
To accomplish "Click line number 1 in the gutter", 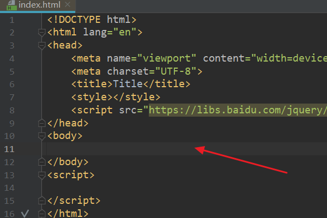I will [x=12, y=20].
